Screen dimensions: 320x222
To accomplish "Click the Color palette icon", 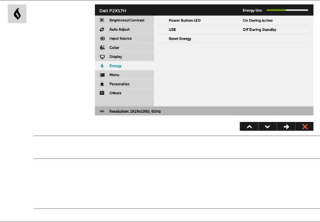I will click(x=102, y=47).
